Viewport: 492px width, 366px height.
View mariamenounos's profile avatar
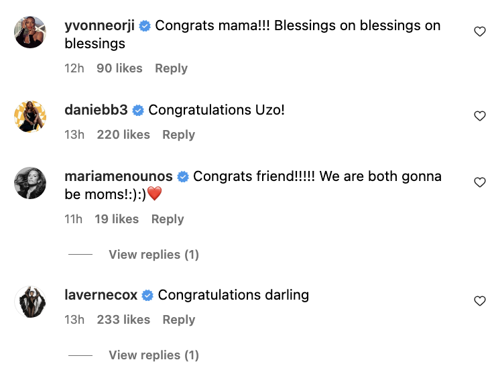click(30, 183)
